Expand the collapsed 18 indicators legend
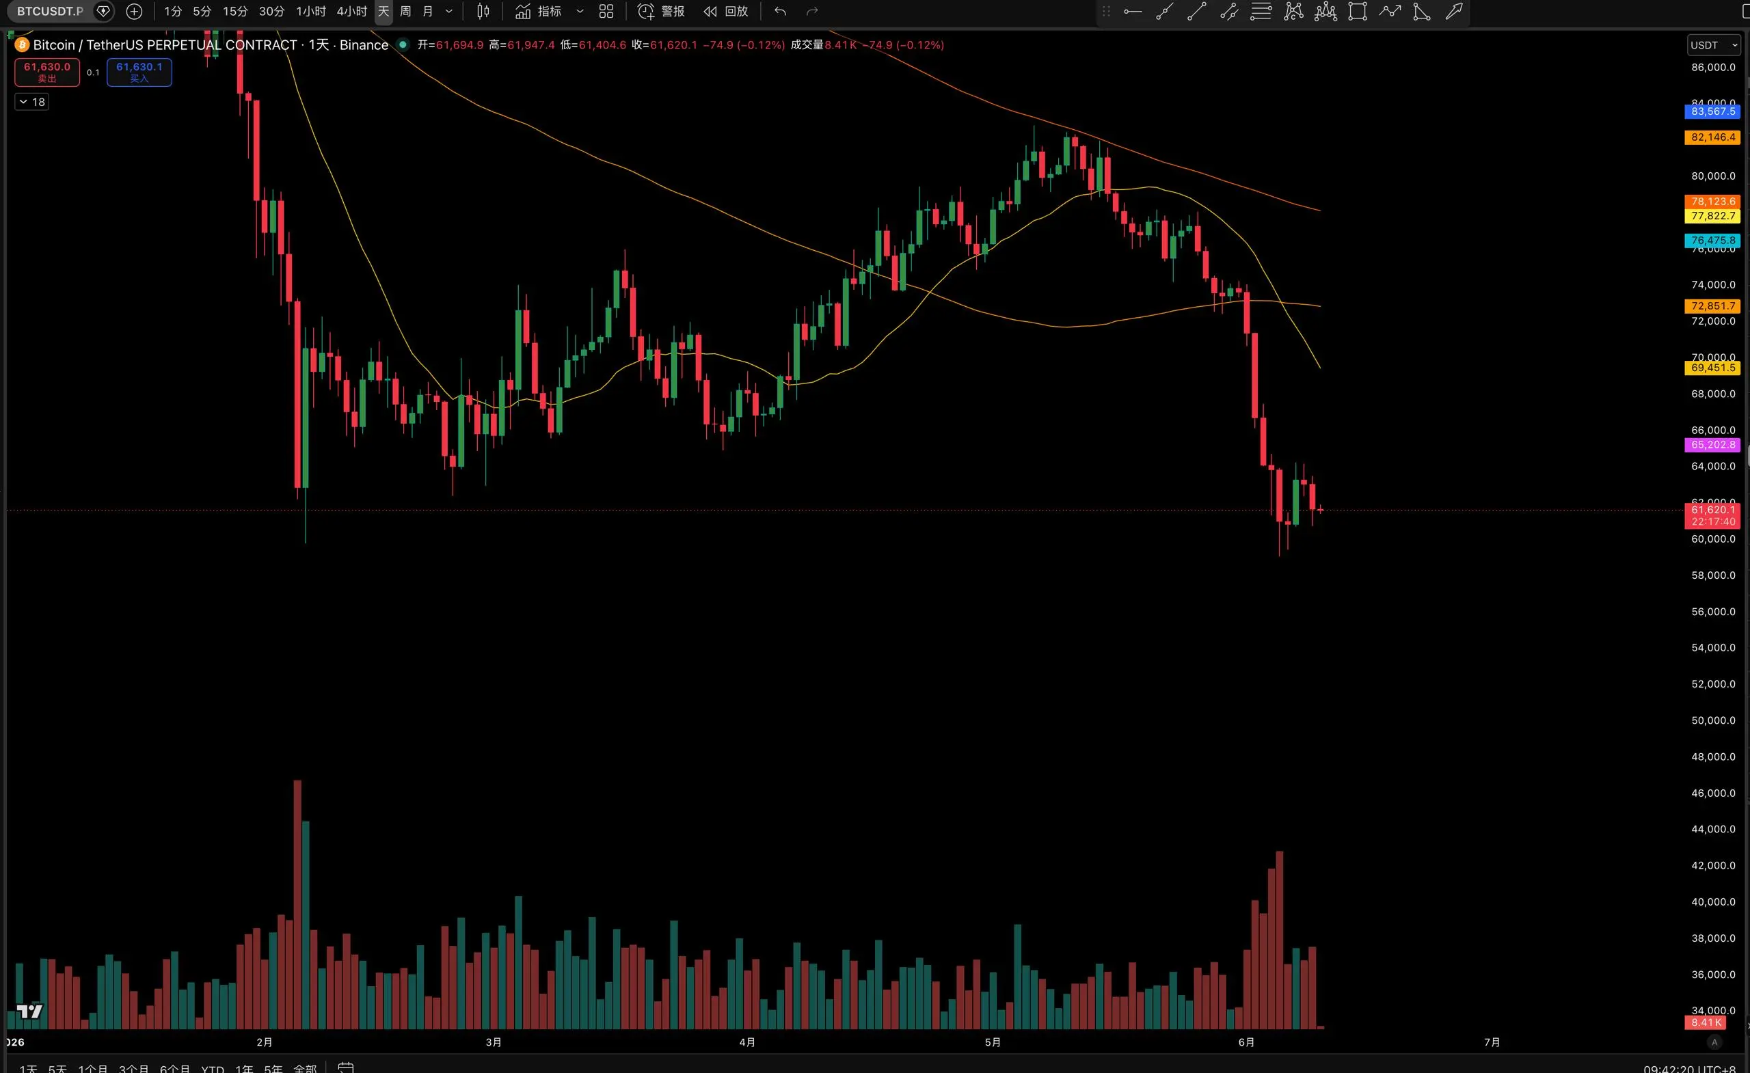Screen dimensions: 1750x1073 tap(32, 102)
